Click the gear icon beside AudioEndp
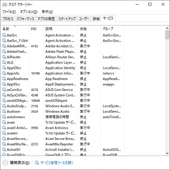 coord(4,106)
